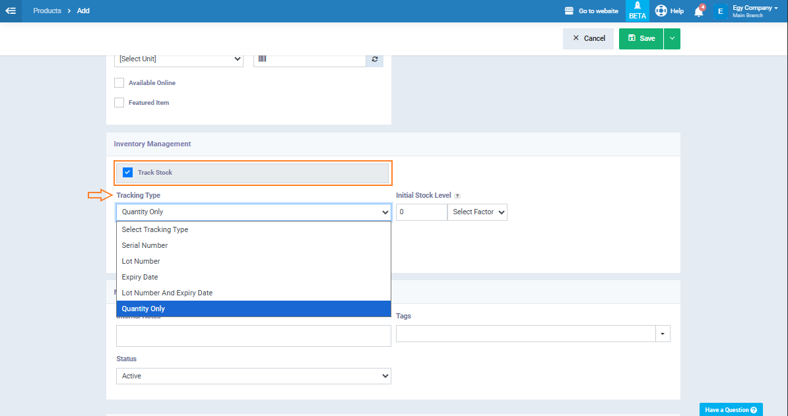The image size is (788, 416).
Task: Click the barcode refresh icon
Action: (x=375, y=59)
